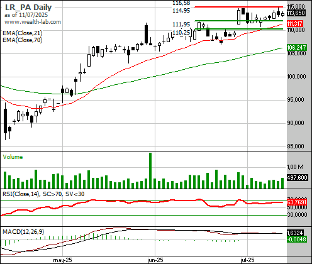Click the jun-25 date axis label

click(155, 260)
